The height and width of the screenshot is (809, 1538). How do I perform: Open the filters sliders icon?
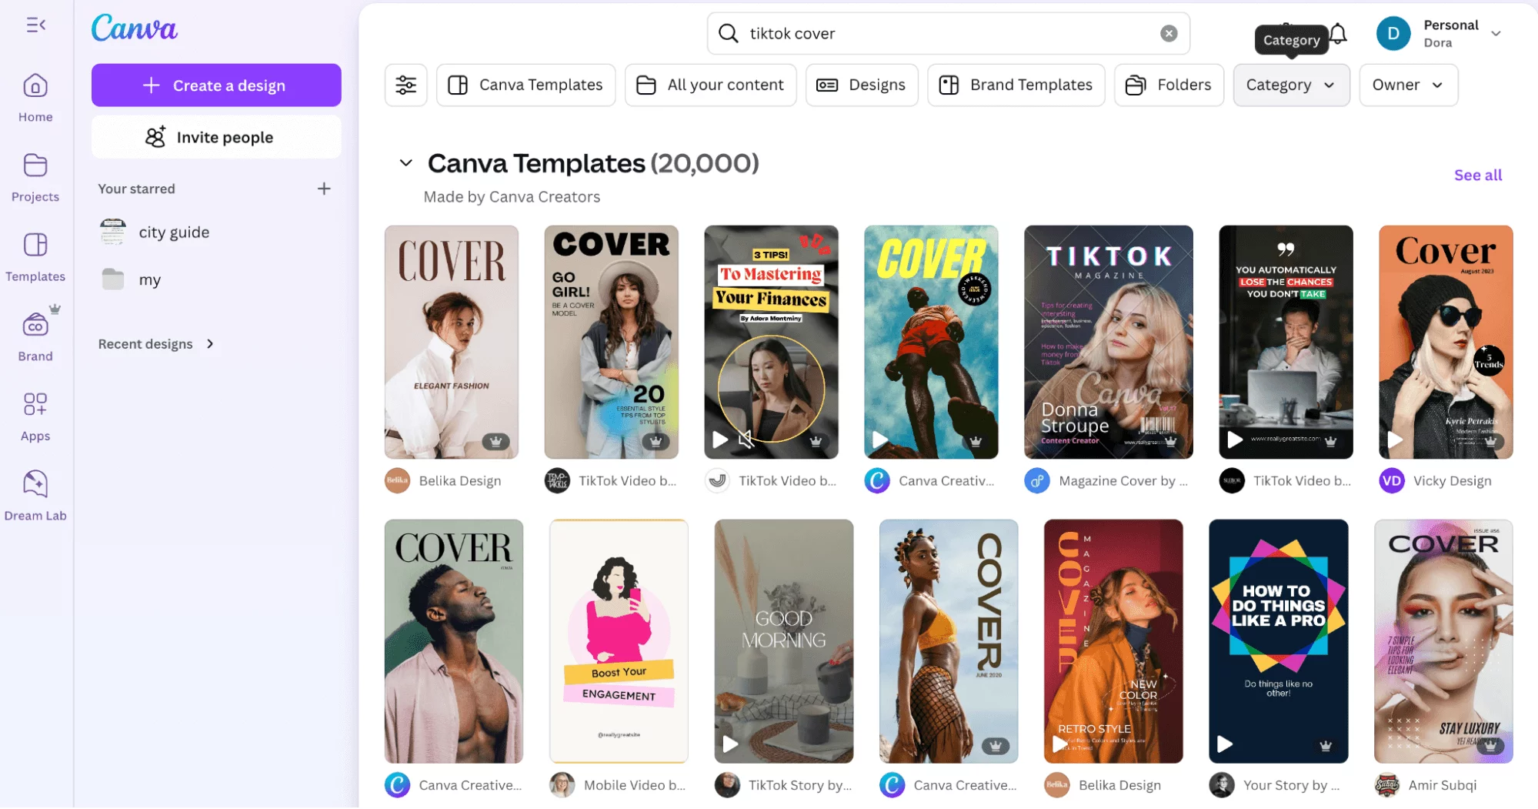point(405,85)
